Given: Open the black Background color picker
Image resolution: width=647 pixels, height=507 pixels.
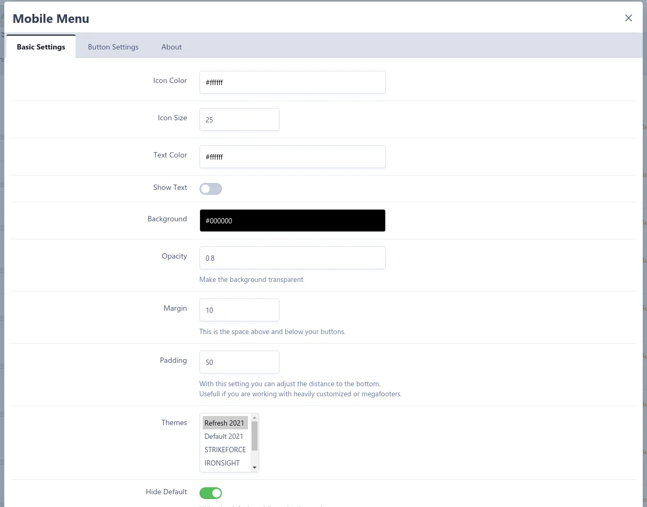Looking at the screenshot, I should click(x=292, y=221).
